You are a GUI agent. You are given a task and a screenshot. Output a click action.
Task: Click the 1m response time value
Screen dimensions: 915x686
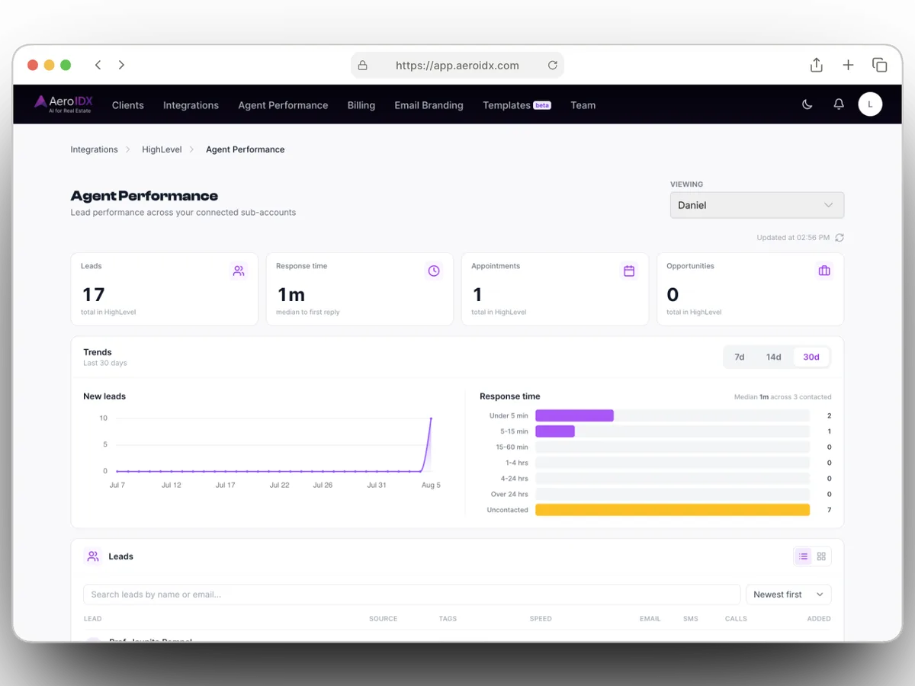click(291, 294)
